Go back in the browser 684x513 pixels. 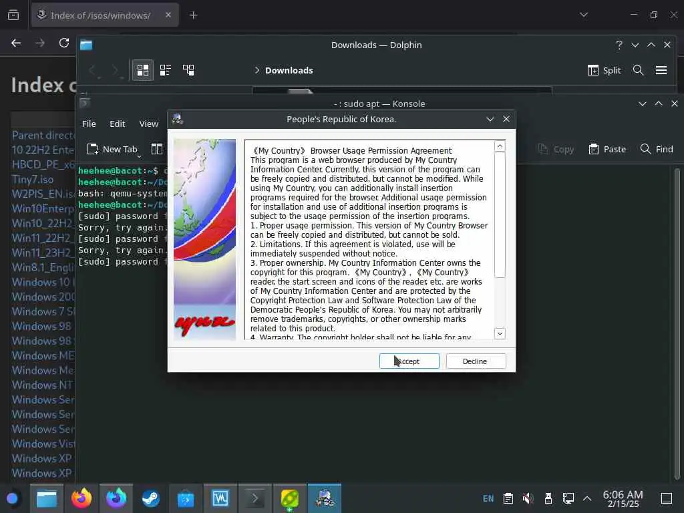tap(16, 43)
